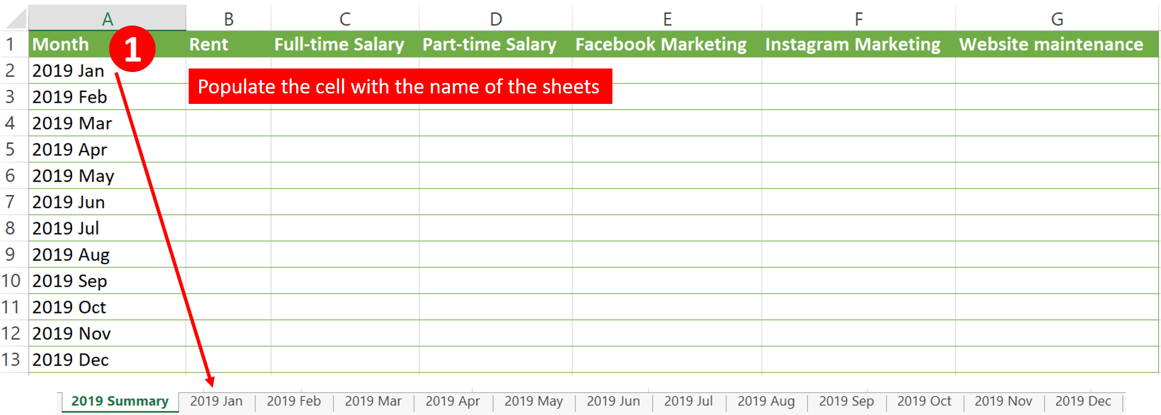Switch to the 2019 Mar worksheet
1161x415 pixels.
tap(373, 401)
